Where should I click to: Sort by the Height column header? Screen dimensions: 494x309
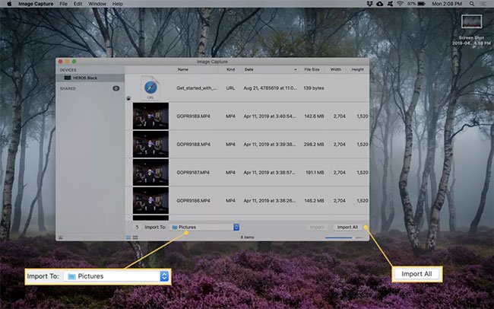click(x=358, y=69)
